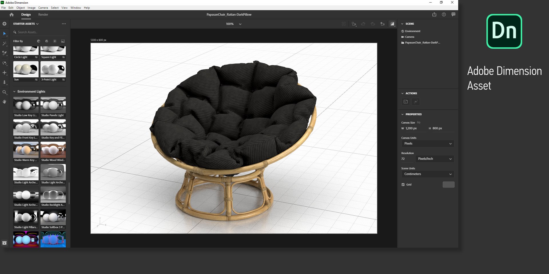Filter assets by Materials

[x=47, y=41]
